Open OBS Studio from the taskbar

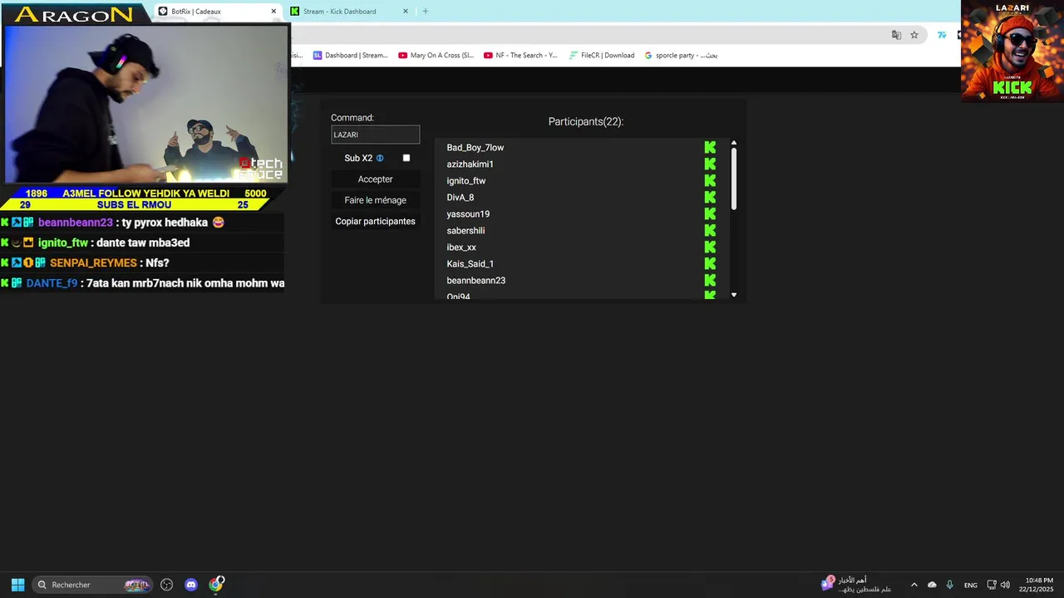167,585
